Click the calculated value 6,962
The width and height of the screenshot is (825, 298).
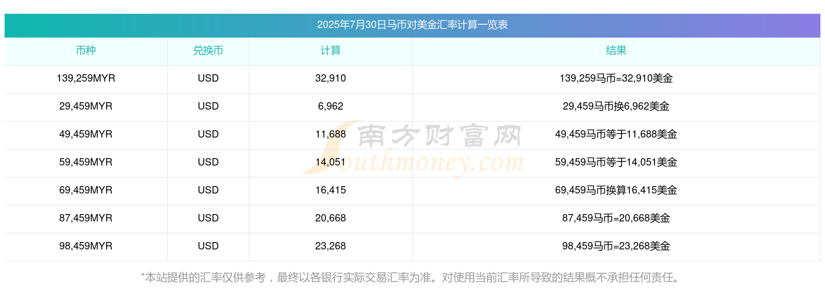[x=330, y=106]
